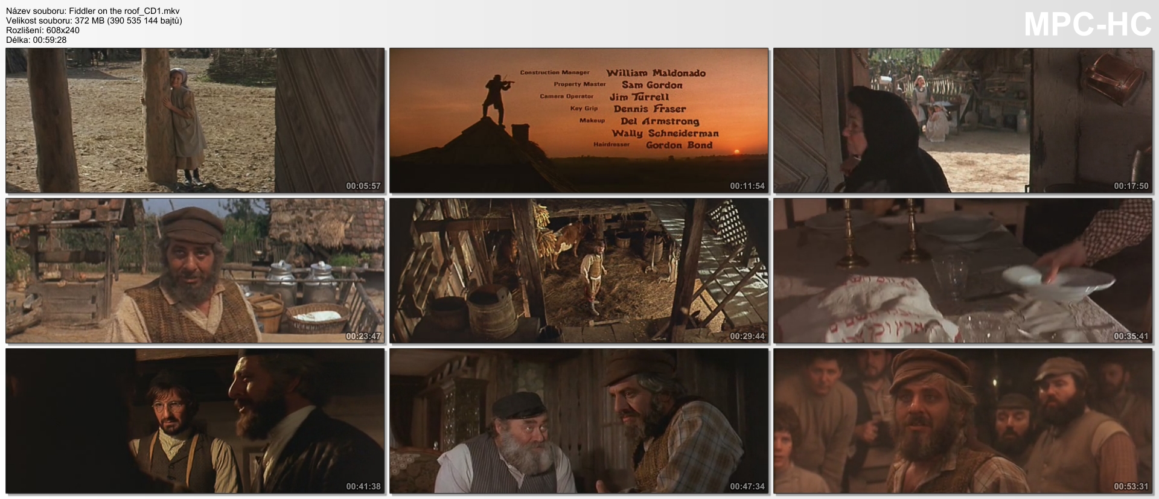
Task: Click the file name 'Fiddler on the roof_CD1.mkv'
Action: click(124, 11)
